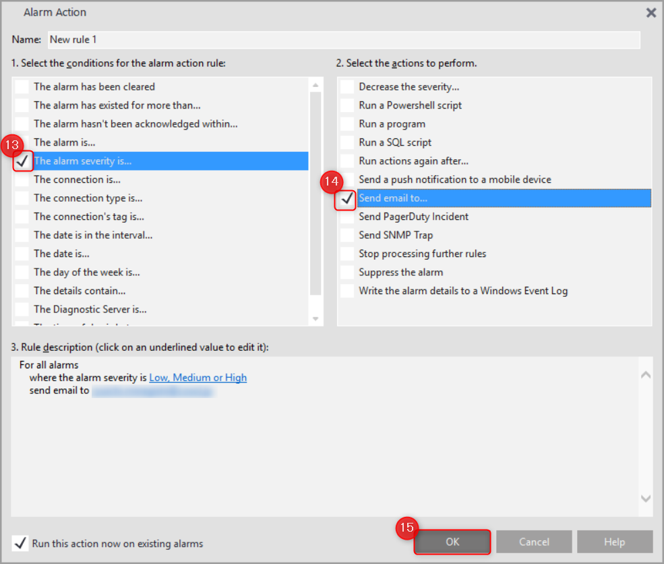Select 'Send PagerDuty Incident' in actions list

(413, 217)
